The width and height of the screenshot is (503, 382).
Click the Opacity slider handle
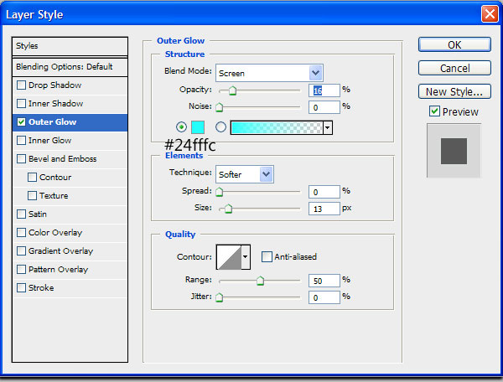pos(232,91)
